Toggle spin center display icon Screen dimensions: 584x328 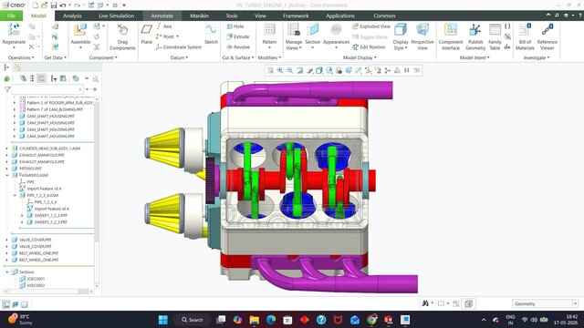[x=387, y=70]
